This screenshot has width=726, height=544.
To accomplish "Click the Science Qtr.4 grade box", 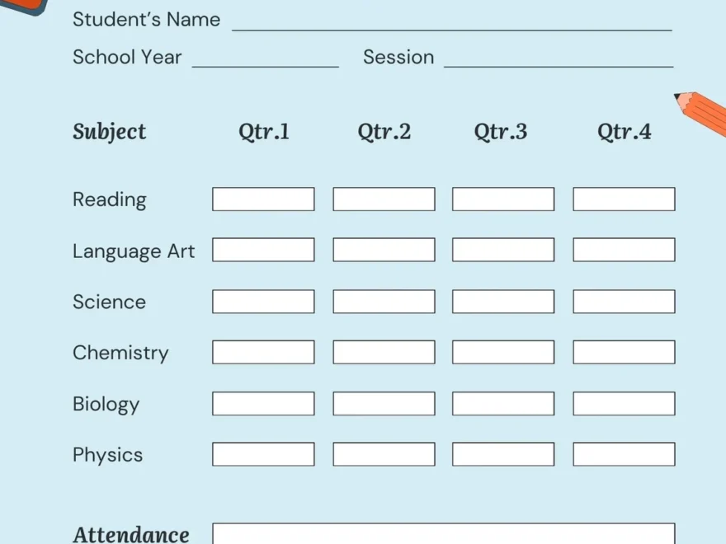I will point(624,302).
